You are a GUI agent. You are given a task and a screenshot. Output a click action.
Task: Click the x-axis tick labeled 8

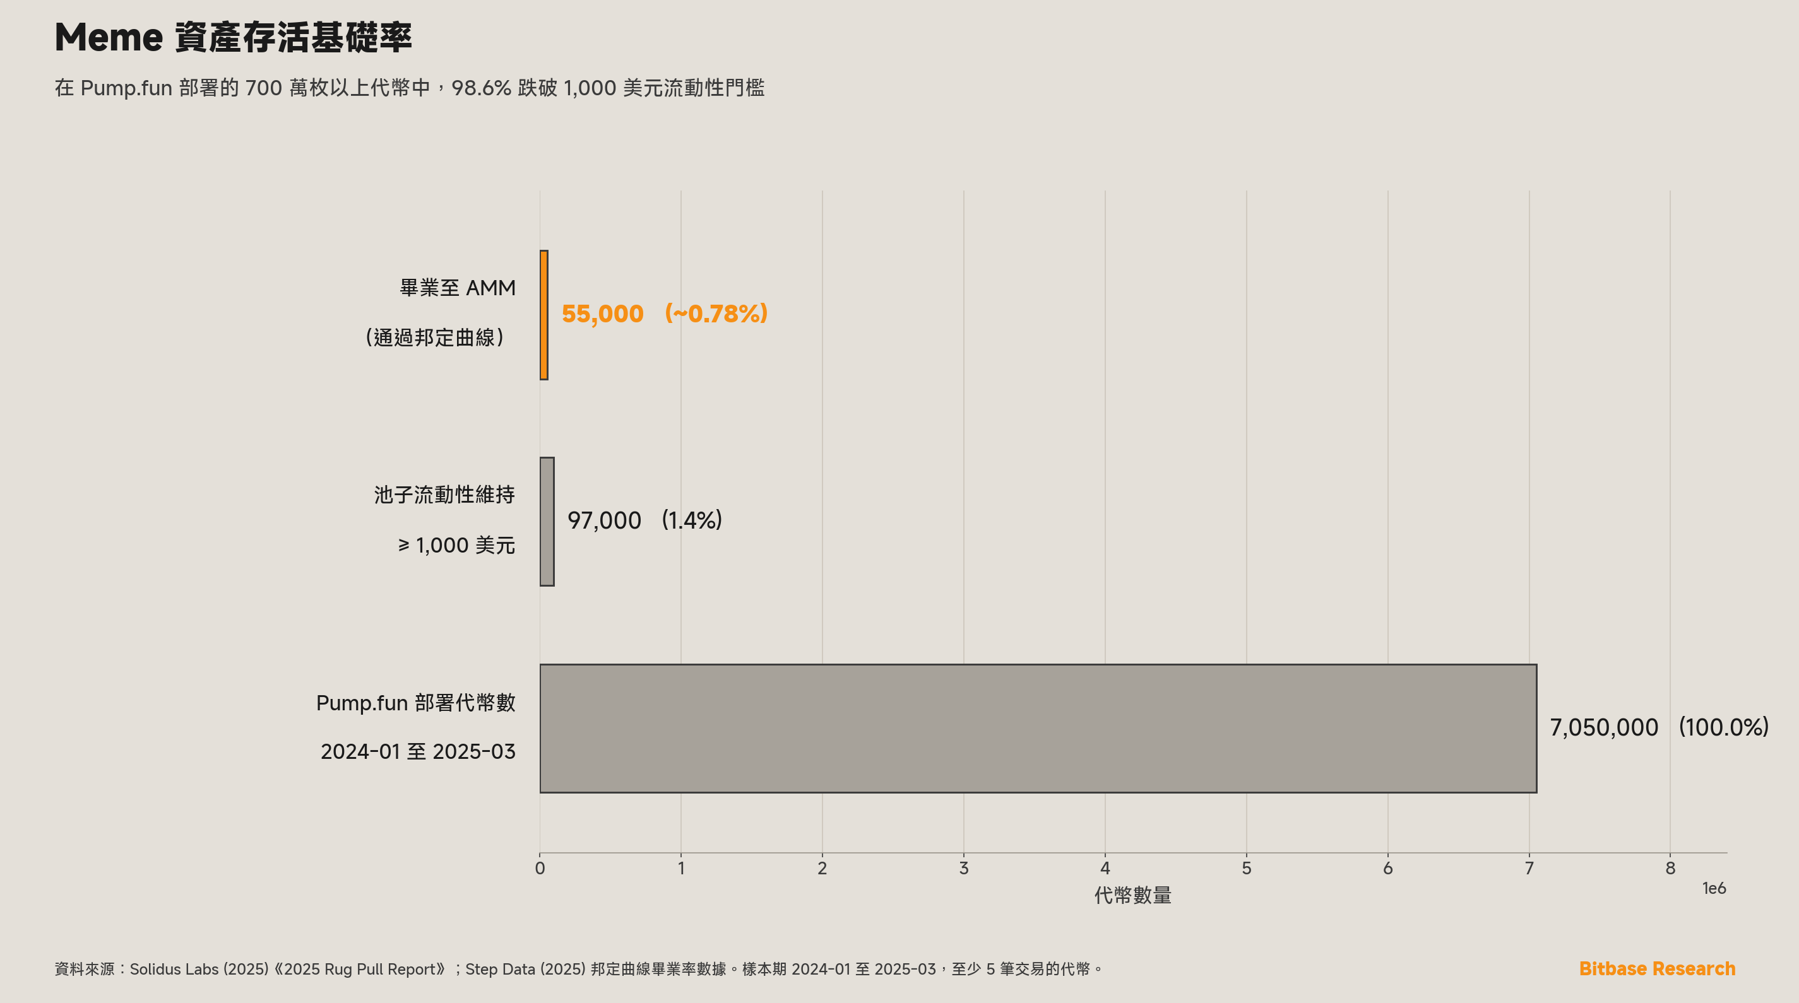pos(1670,868)
